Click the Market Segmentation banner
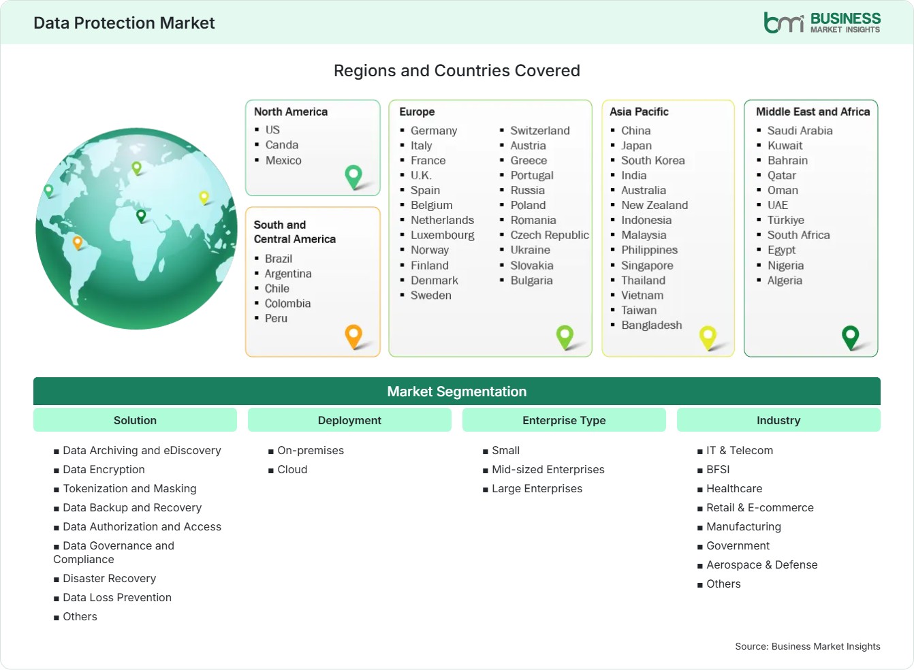Screen dimensions: 914x670 click(x=457, y=392)
